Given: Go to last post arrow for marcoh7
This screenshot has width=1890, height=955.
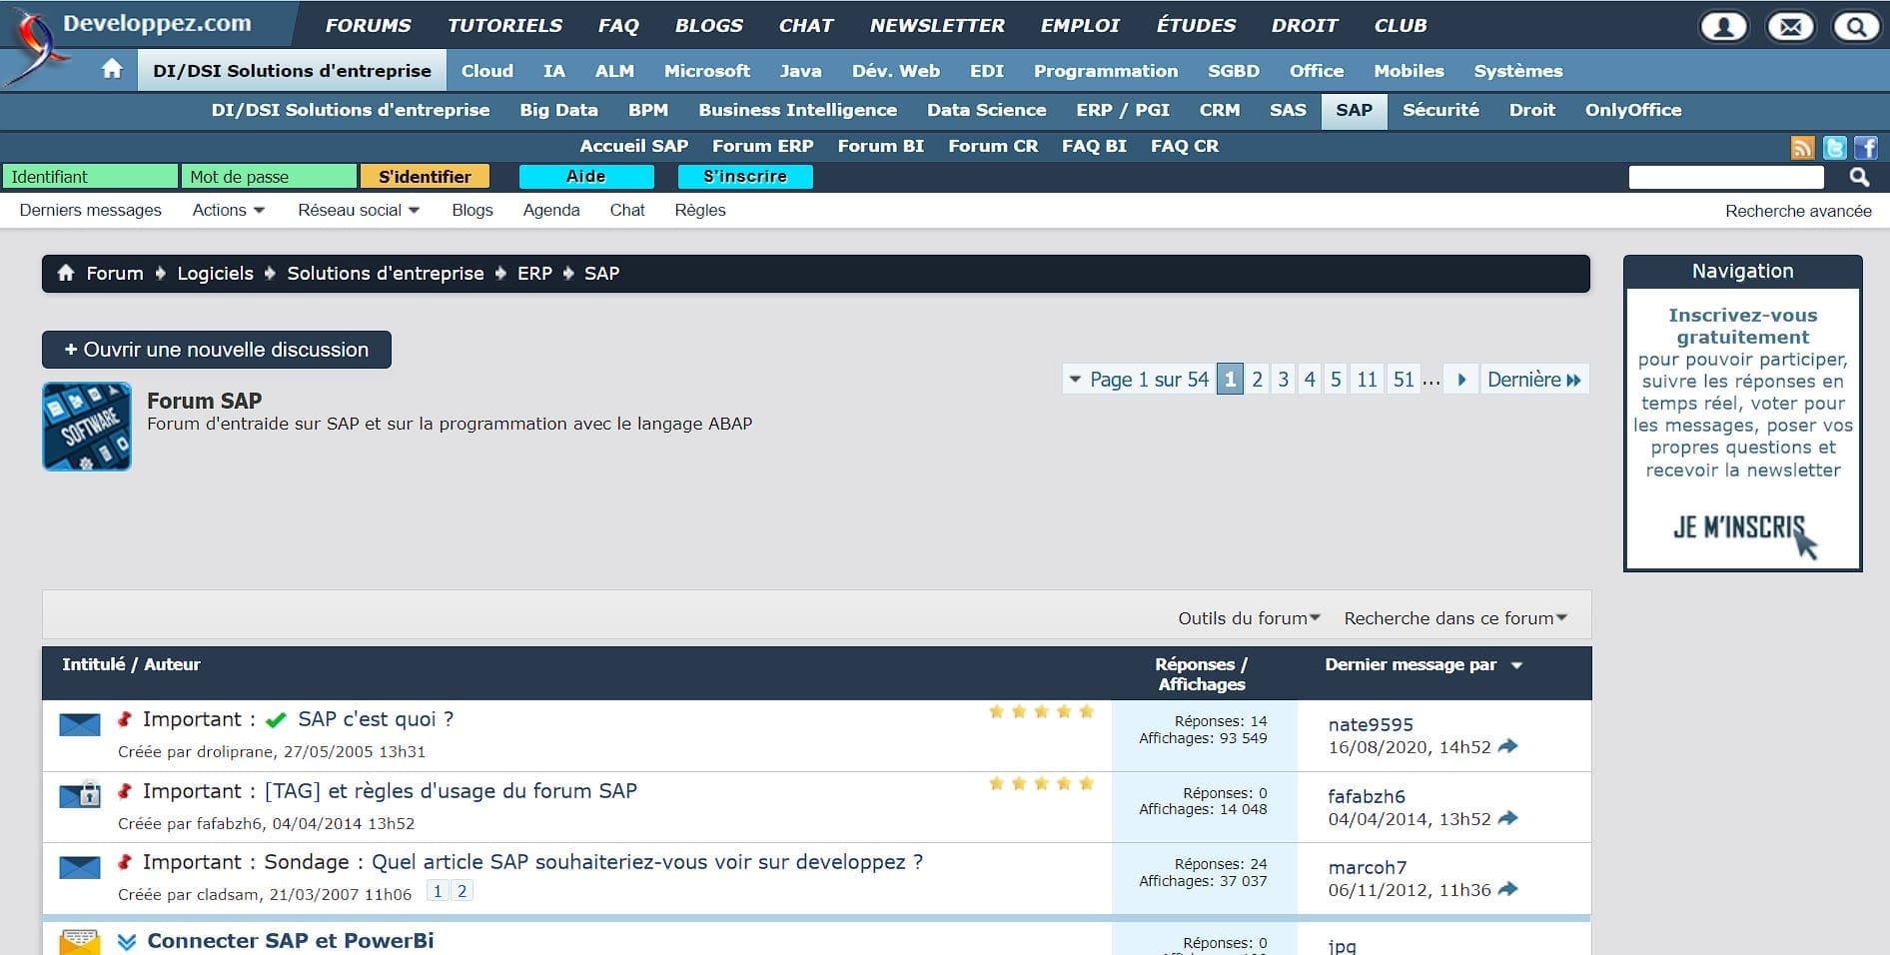Looking at the screenshot, I should (x=1508, y=889).
